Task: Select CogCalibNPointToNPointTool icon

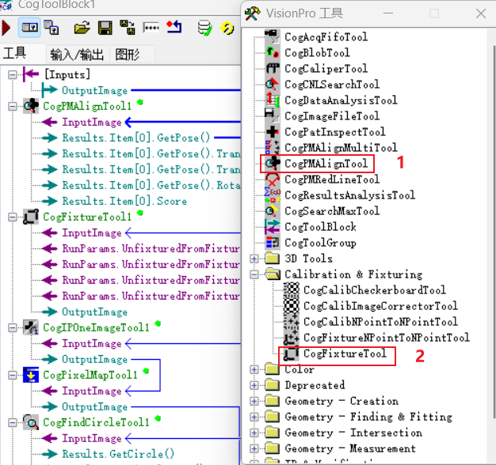Action: [291, 322]
